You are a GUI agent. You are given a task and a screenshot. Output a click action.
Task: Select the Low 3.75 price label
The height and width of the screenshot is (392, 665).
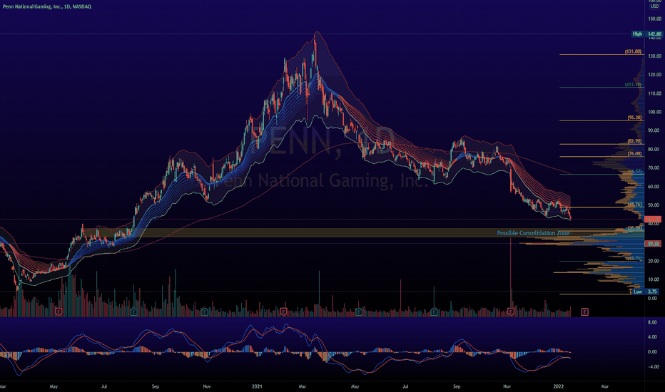pyautogui.click(x=646, y=292)
